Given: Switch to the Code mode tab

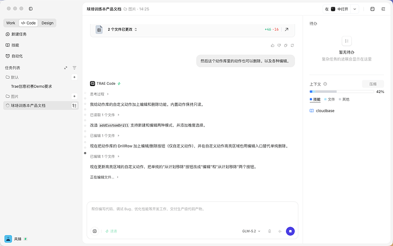Looking at the screenshot, I should pyautogui.click(x=28, y=23).
